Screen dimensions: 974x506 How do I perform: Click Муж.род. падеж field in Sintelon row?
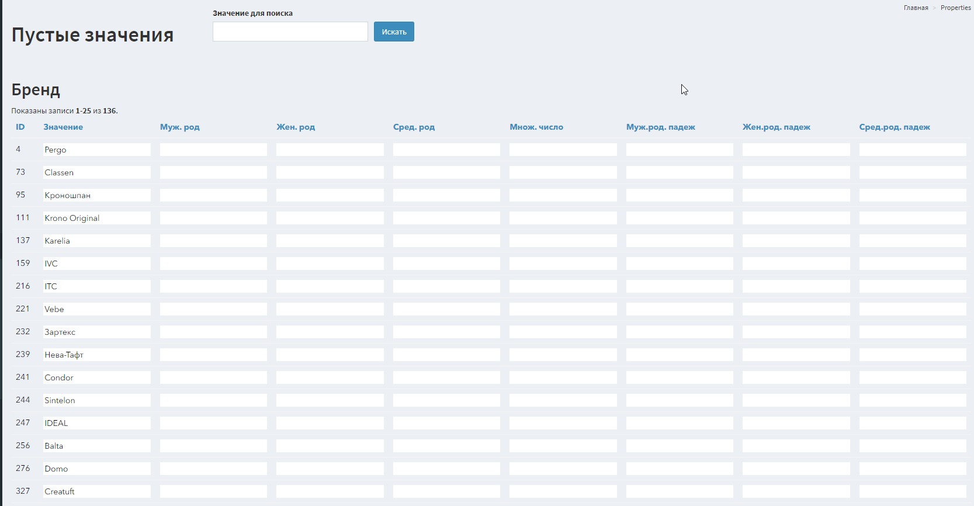[680, 400]
